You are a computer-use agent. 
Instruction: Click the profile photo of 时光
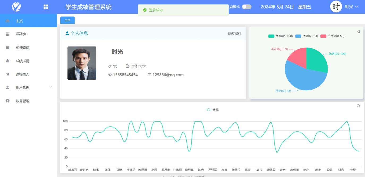82,63
